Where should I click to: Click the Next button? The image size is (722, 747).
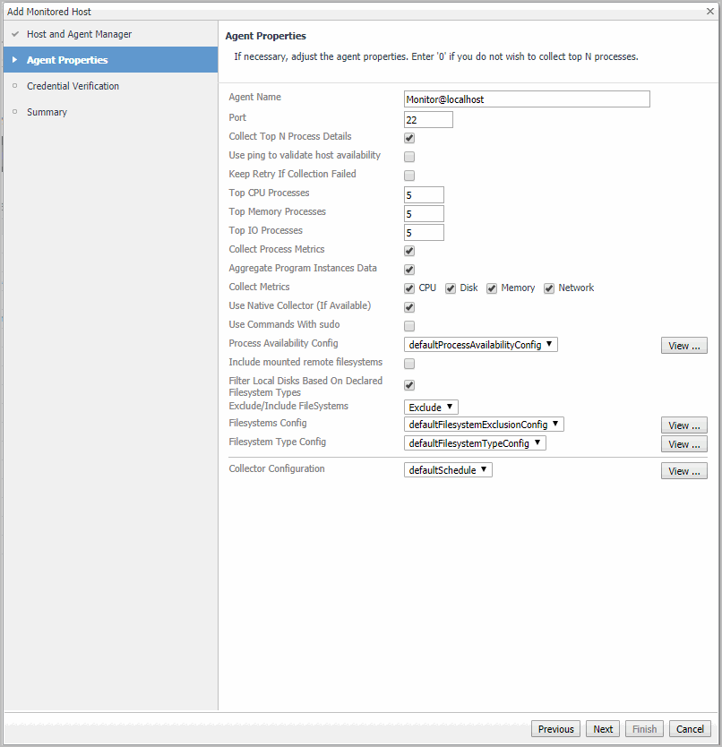pyautogui.click(x=603, y=729)
